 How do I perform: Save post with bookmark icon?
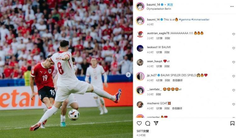(x=232, y=123)
